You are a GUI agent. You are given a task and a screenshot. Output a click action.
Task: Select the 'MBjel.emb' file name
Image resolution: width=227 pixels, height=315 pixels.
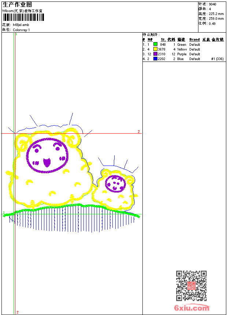[21, 25]
